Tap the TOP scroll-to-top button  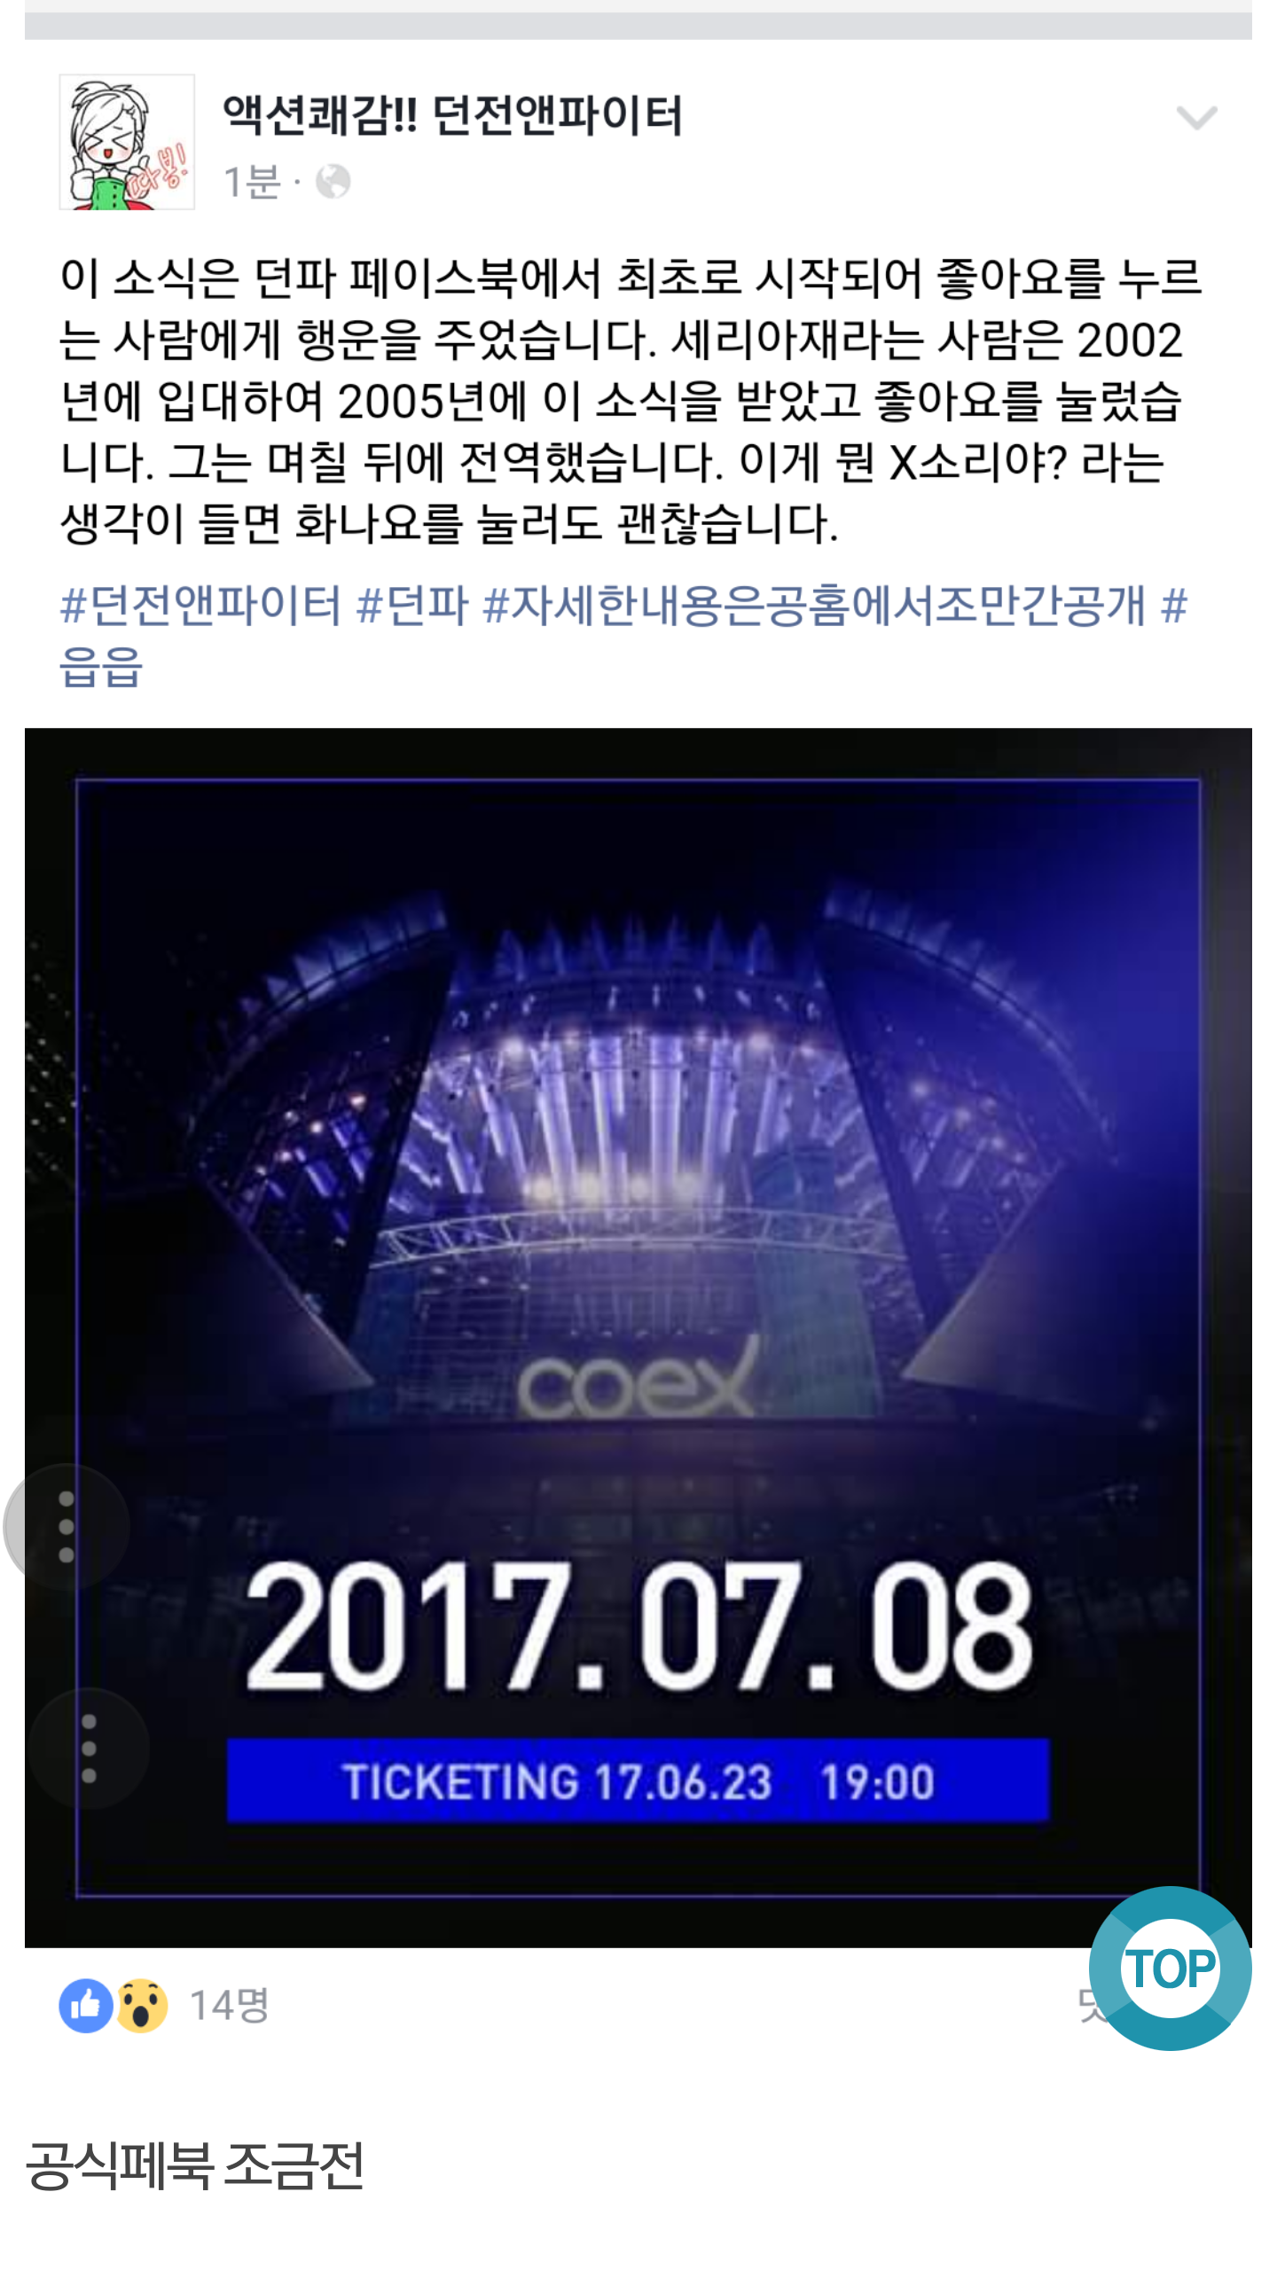[x=1170, y=1969]
